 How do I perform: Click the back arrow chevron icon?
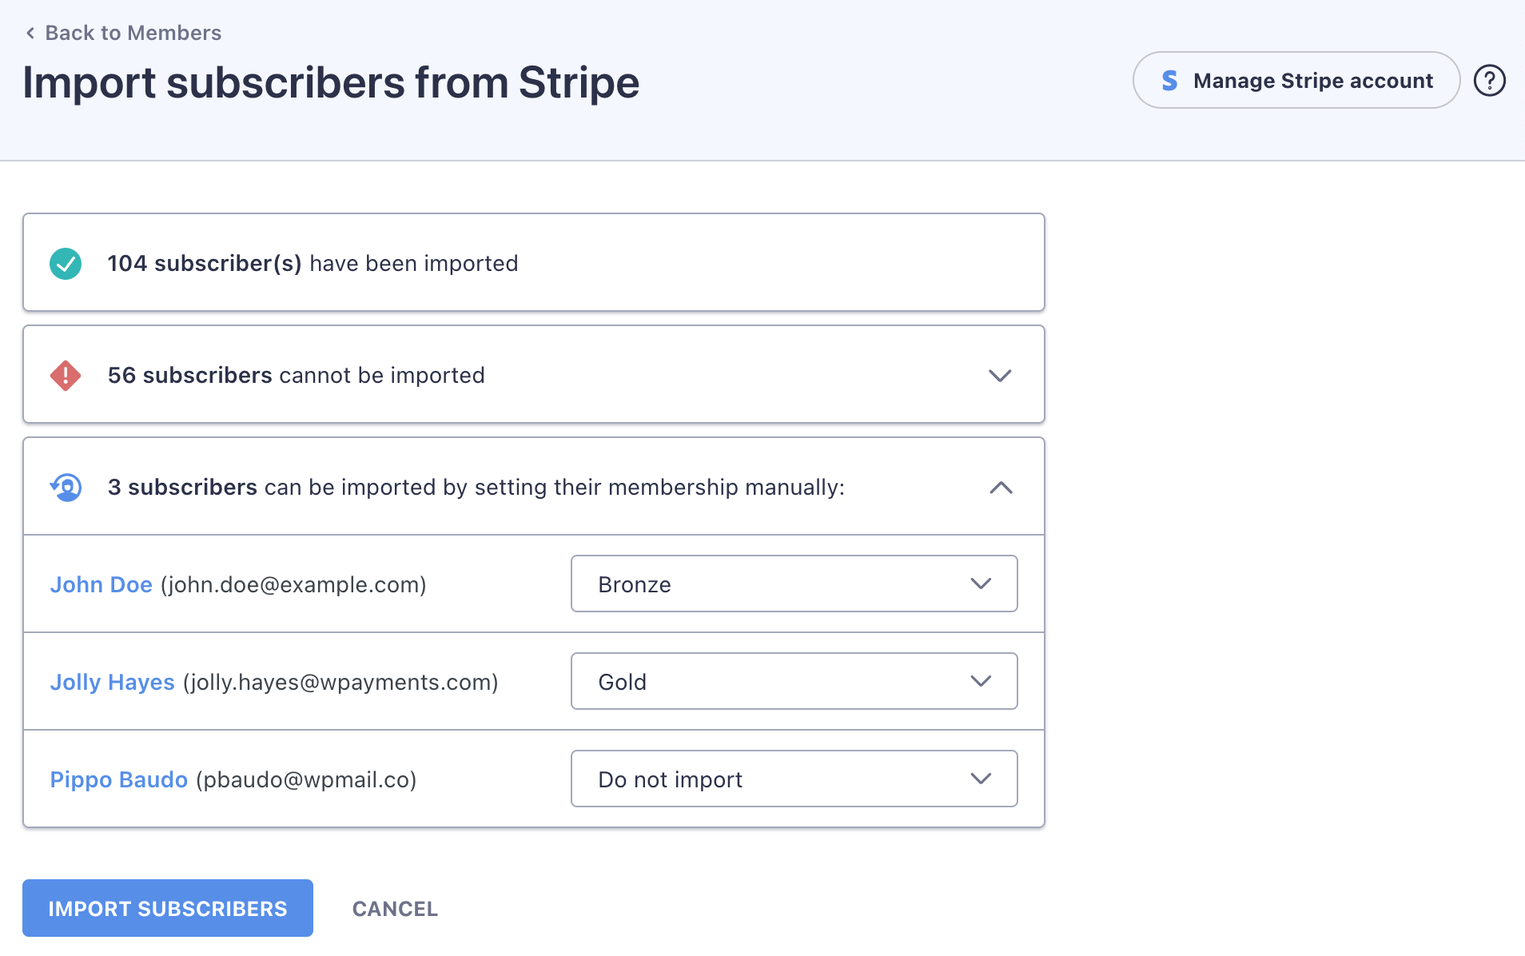pos(30,33)
